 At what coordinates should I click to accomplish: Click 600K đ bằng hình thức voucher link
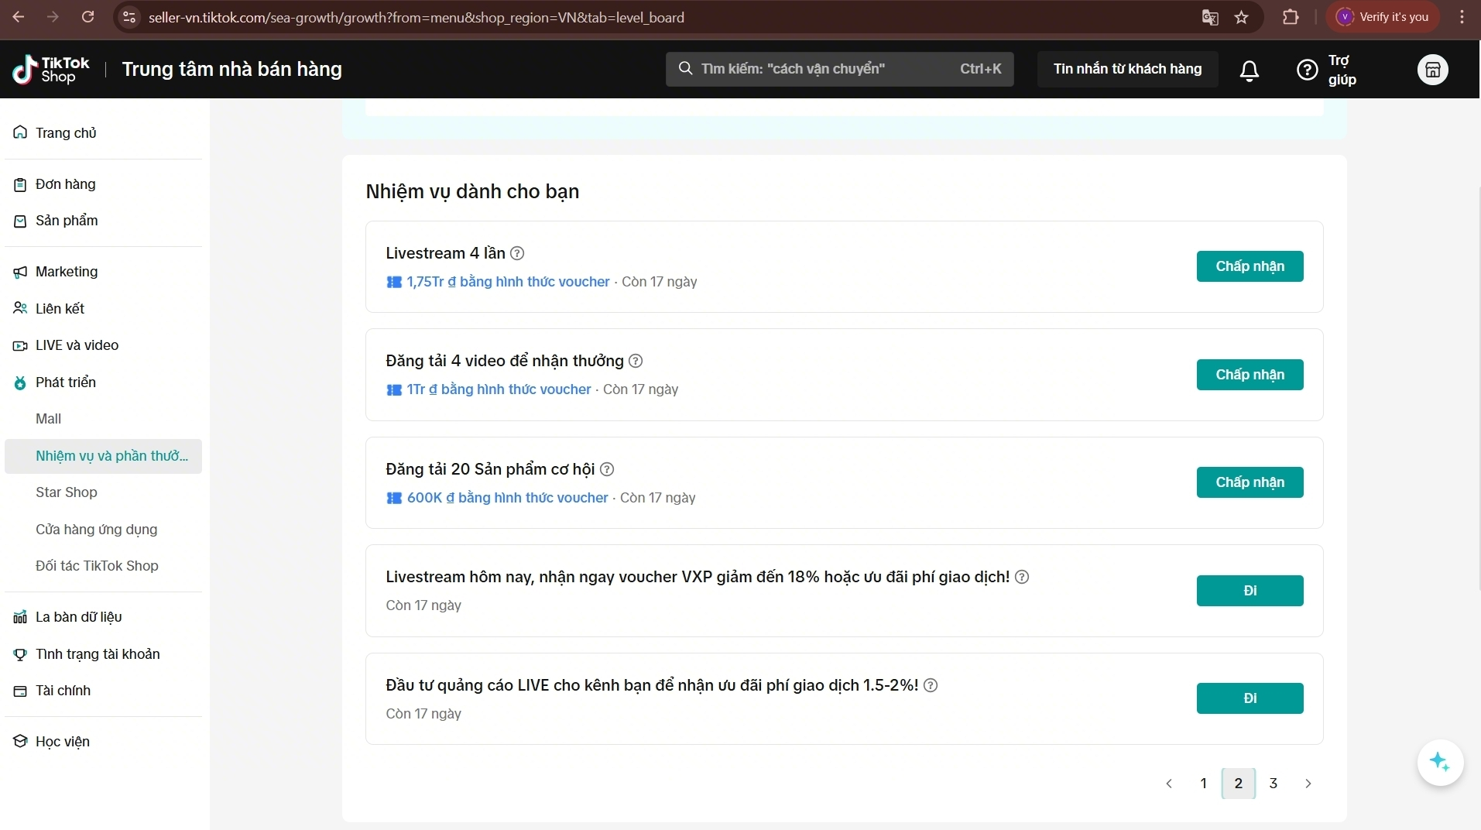pyautogui.click(x=507, y=498)
